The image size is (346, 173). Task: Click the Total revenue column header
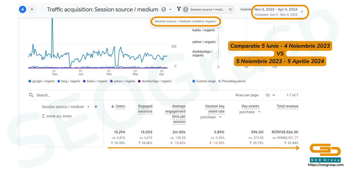(x=287, y=106)
